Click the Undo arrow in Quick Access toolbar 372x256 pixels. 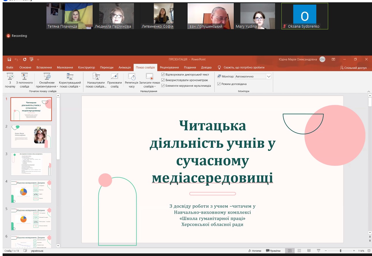tap(16, 59)
